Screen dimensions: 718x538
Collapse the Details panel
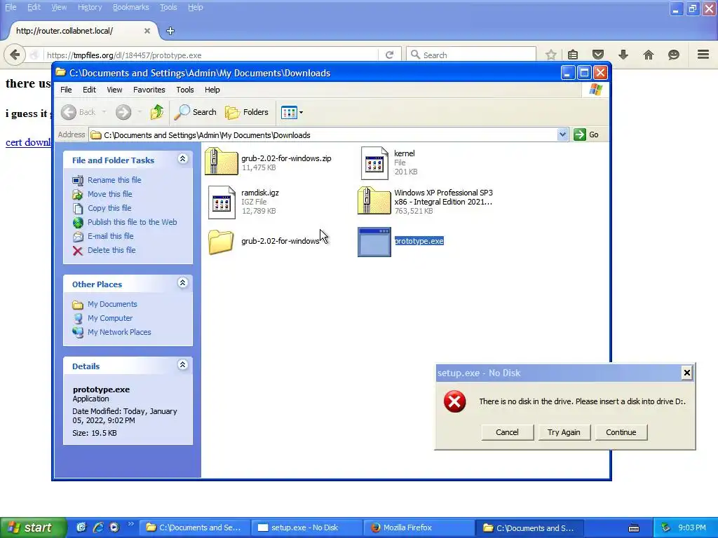(183, 364)
